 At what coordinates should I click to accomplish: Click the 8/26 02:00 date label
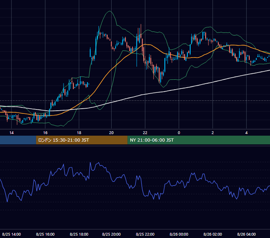pos(212,234)
